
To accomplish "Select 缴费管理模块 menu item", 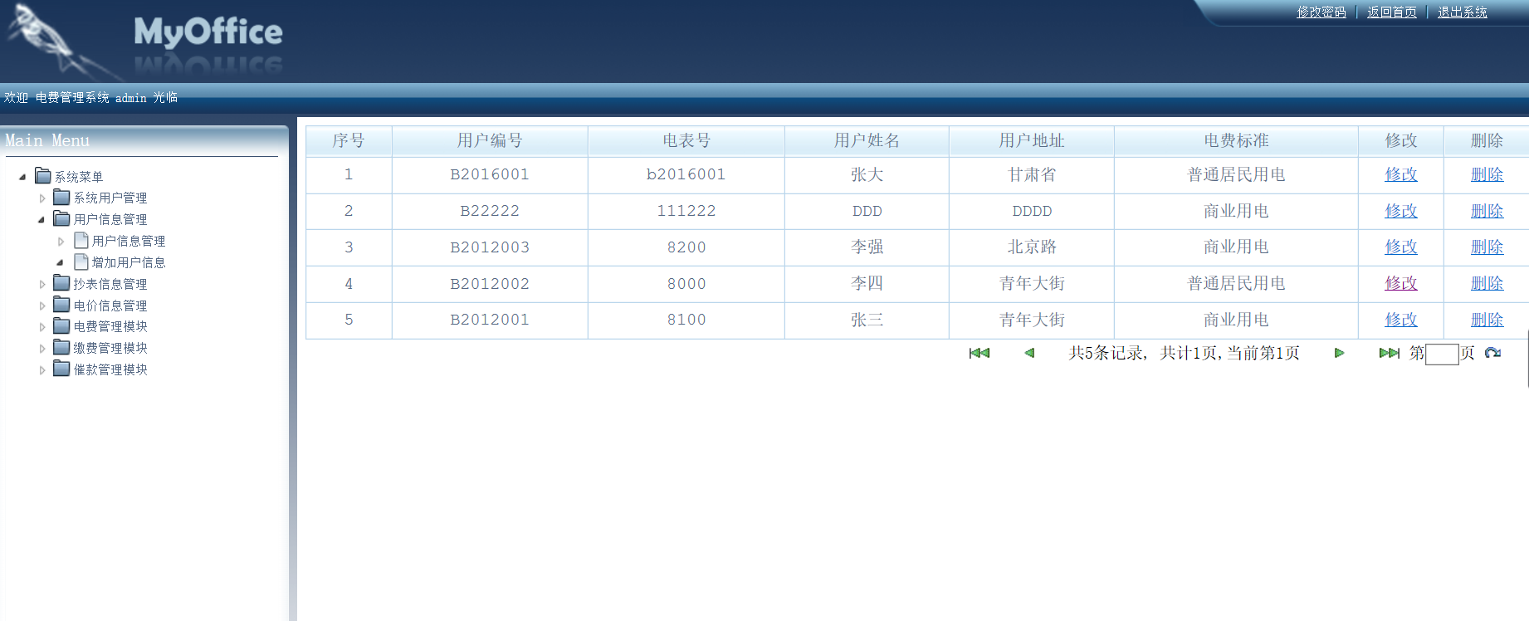I will [110, 349].
